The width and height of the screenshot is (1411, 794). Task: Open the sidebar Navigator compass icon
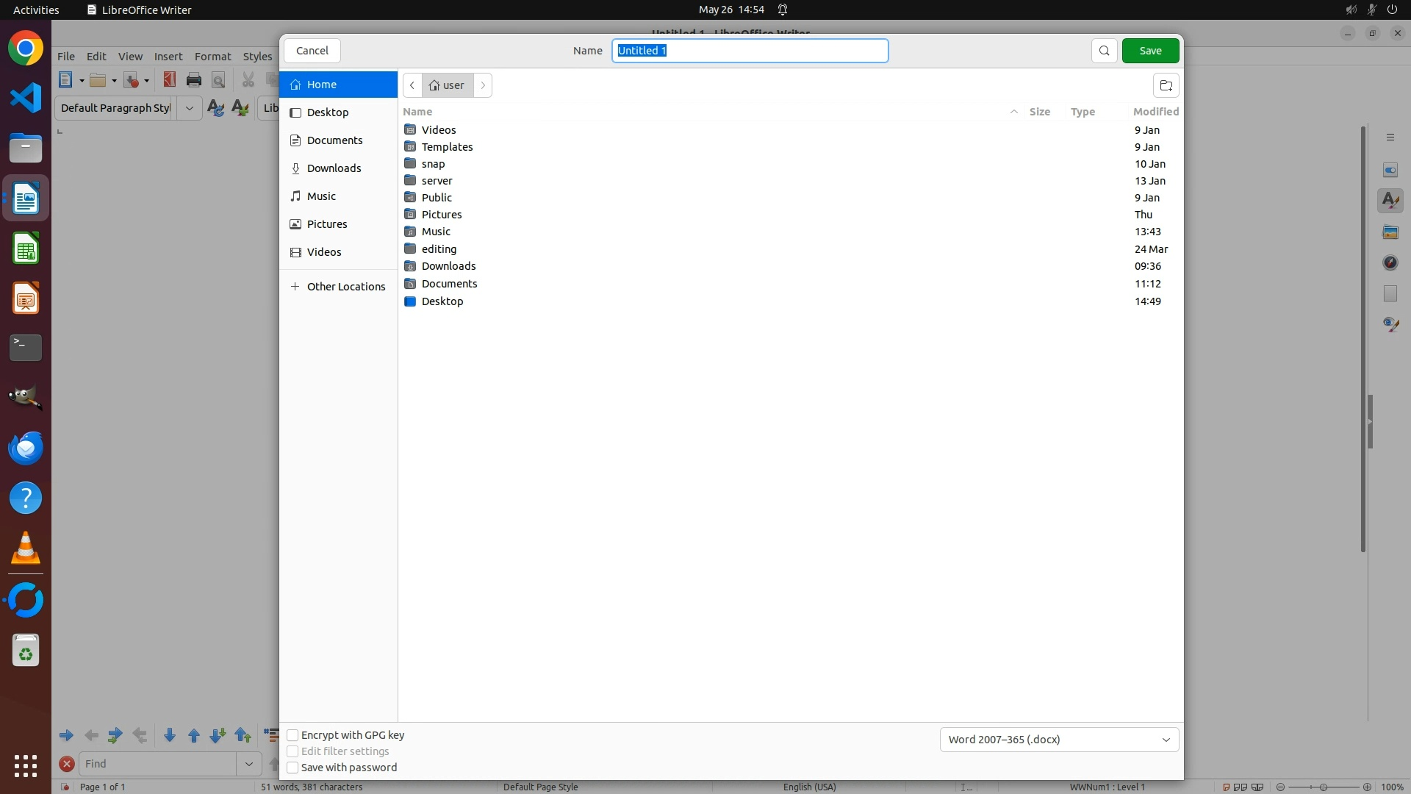coord(1390,263)
